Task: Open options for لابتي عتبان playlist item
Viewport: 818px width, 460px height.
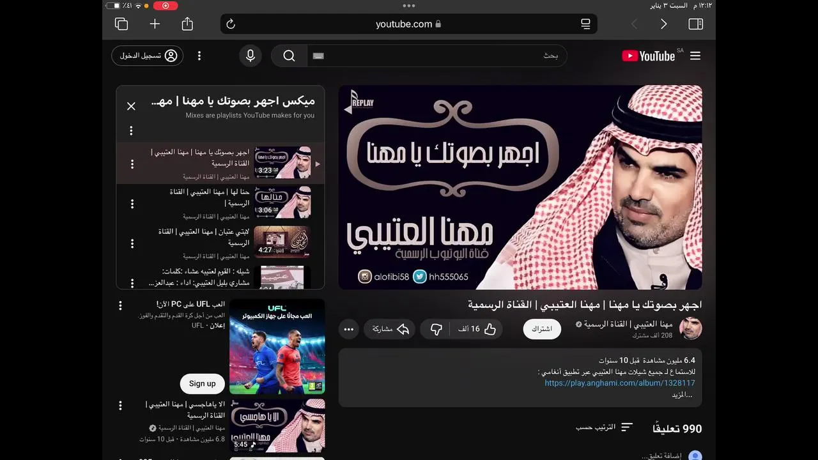Action: (132, 243)
